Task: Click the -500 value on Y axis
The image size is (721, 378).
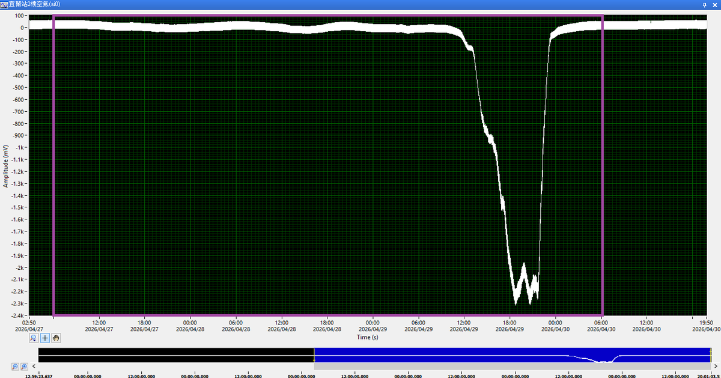Action: pos(19,88)
